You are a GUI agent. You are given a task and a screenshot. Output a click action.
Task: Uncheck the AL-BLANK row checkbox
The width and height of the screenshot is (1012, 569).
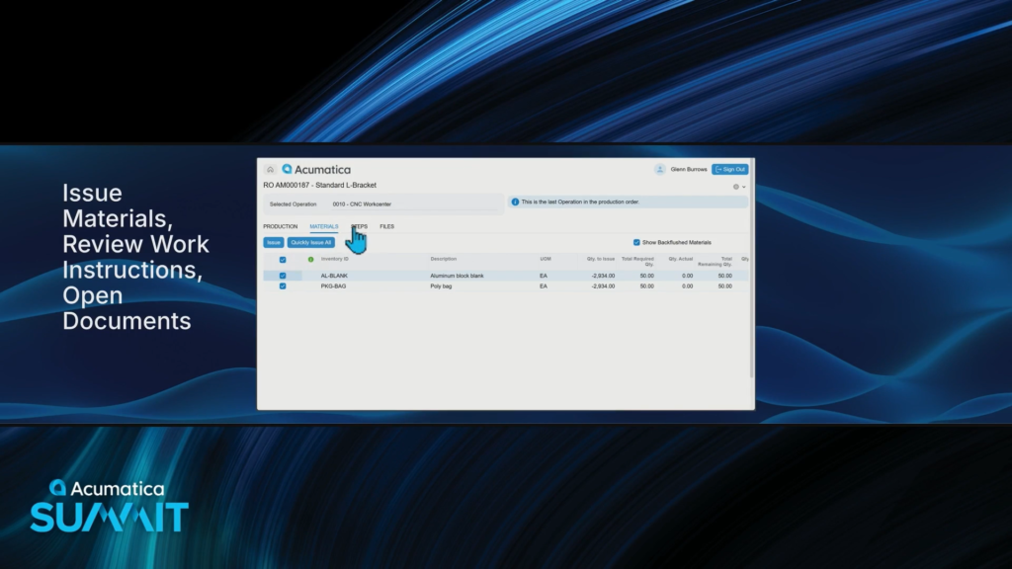coord(283,276)
